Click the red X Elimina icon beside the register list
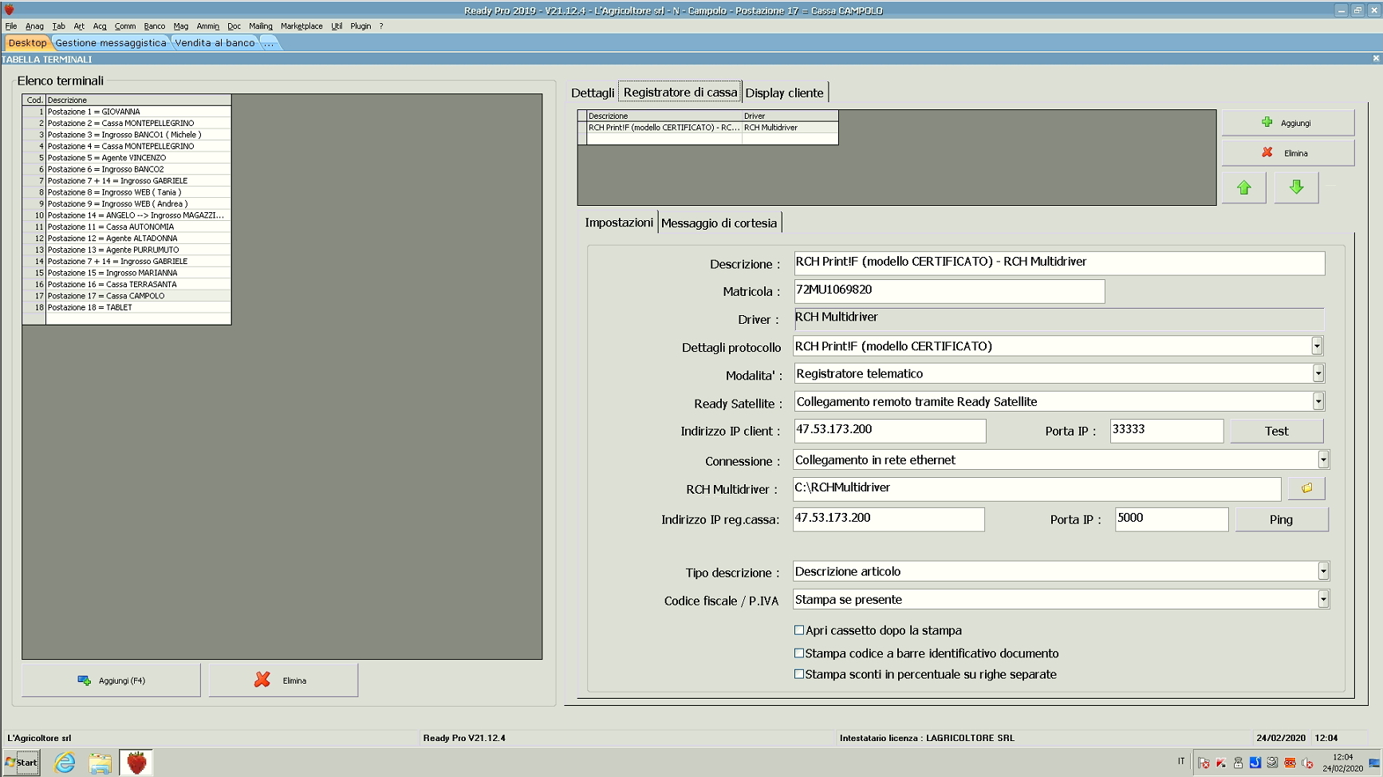1383x777 pixels. coord(1267,152)
